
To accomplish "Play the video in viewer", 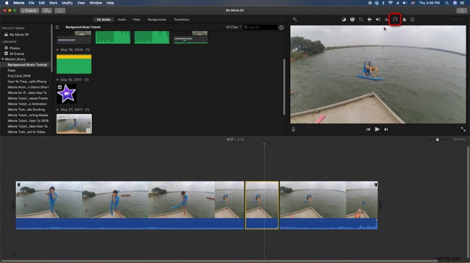I will pyautogui.click(x=377, y=129).
